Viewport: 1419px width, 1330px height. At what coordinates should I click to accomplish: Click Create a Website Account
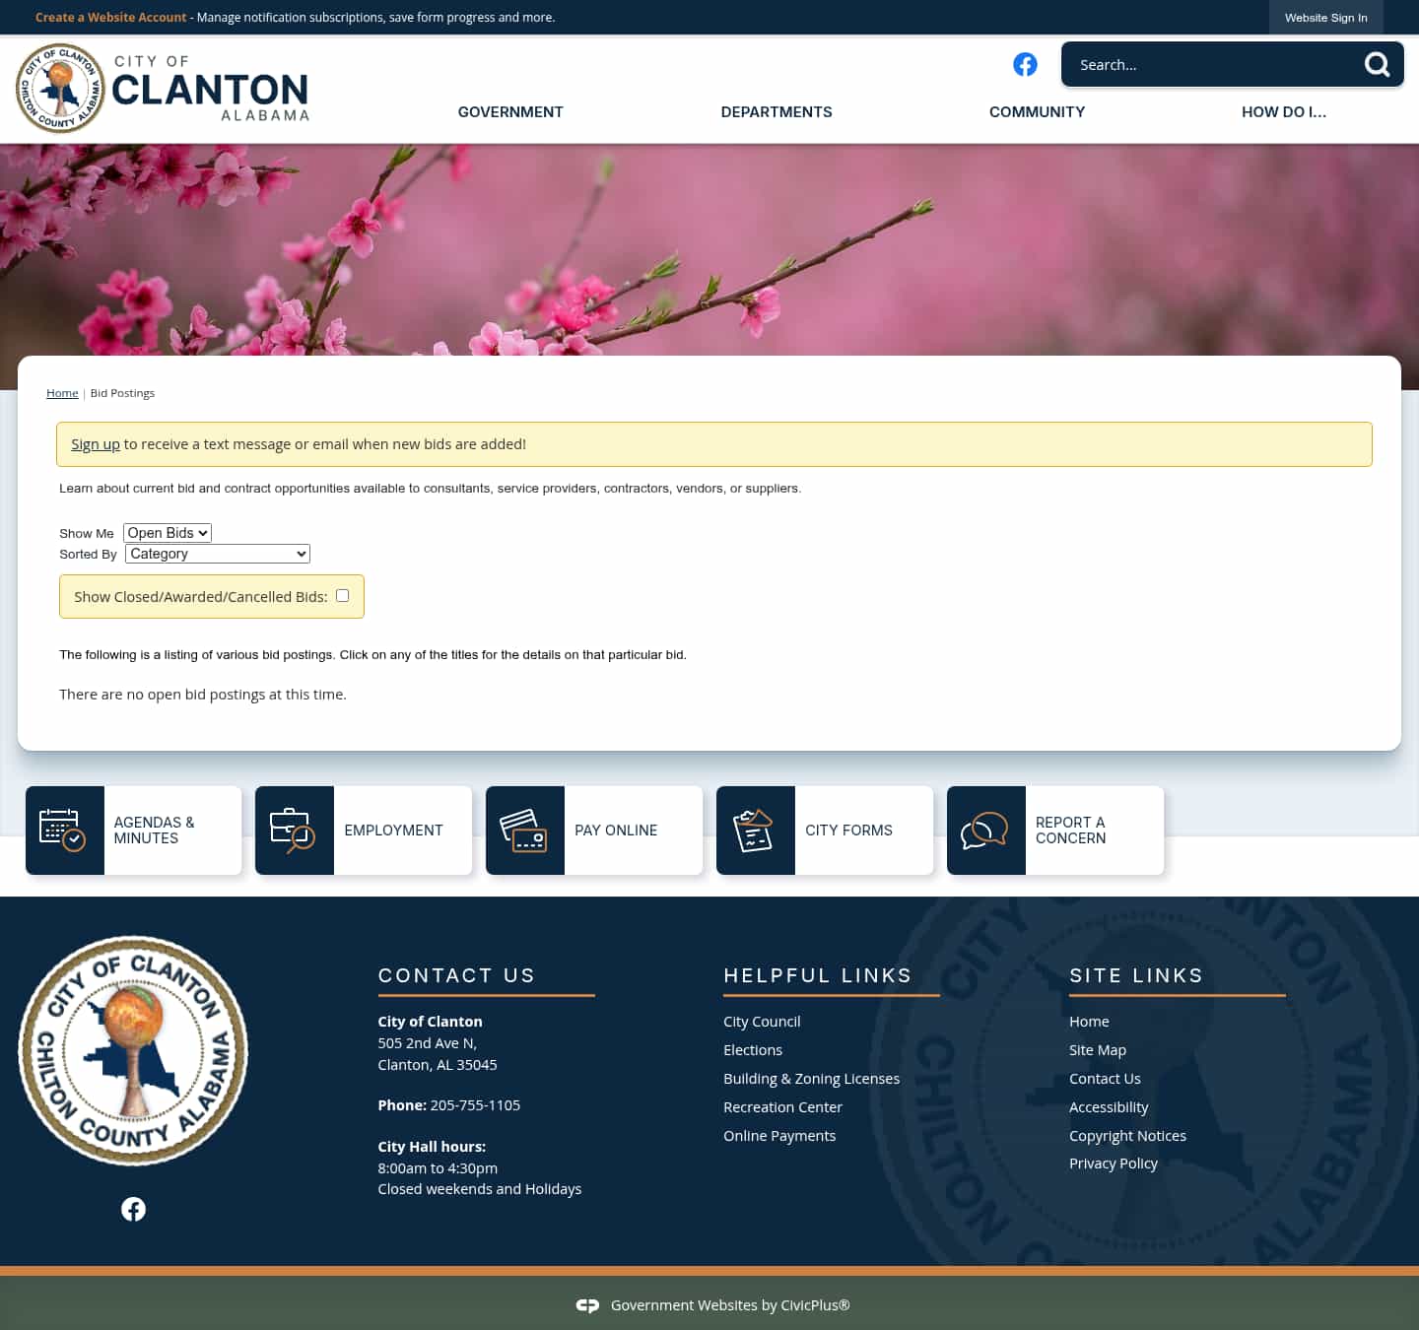pos(110,17)
